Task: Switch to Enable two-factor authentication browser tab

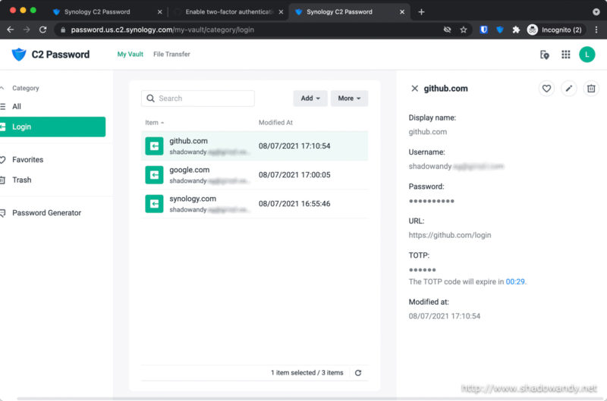Action: click(x=228, y=12)
